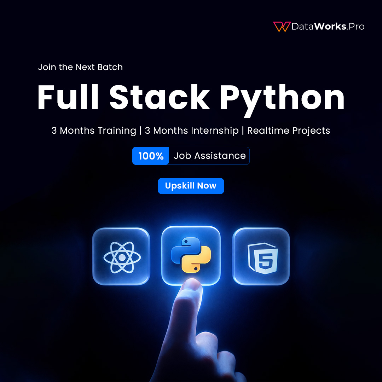
Task: Click the Upskill Now button
Action: (x=191, y=186)
